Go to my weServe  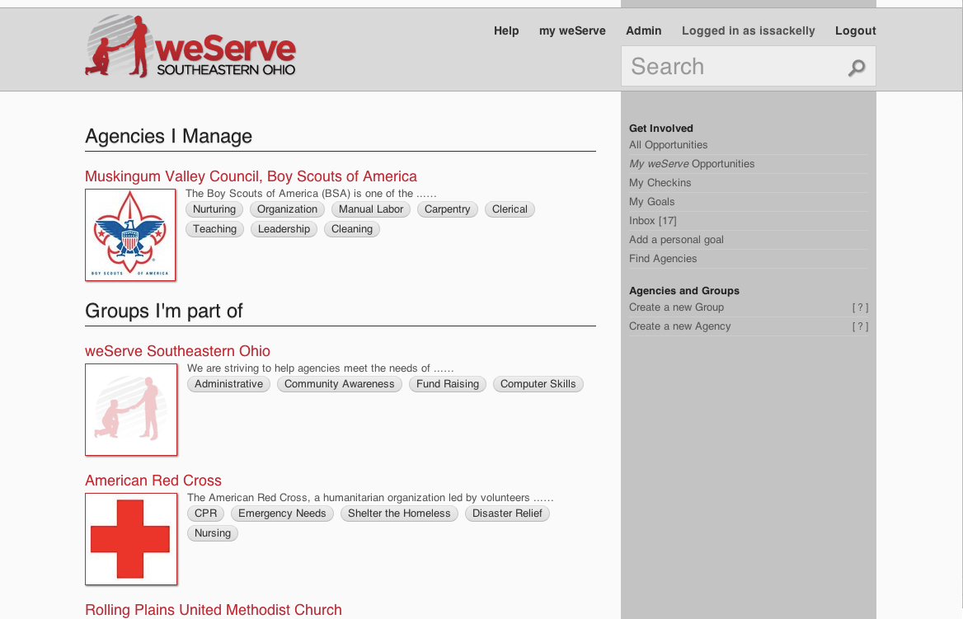(x=572, y=30)
